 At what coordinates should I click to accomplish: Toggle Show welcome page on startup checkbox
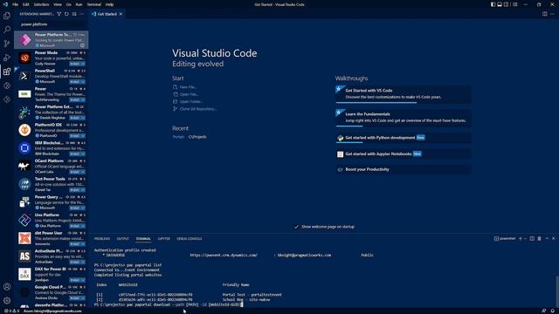click(x=296, y=227)
